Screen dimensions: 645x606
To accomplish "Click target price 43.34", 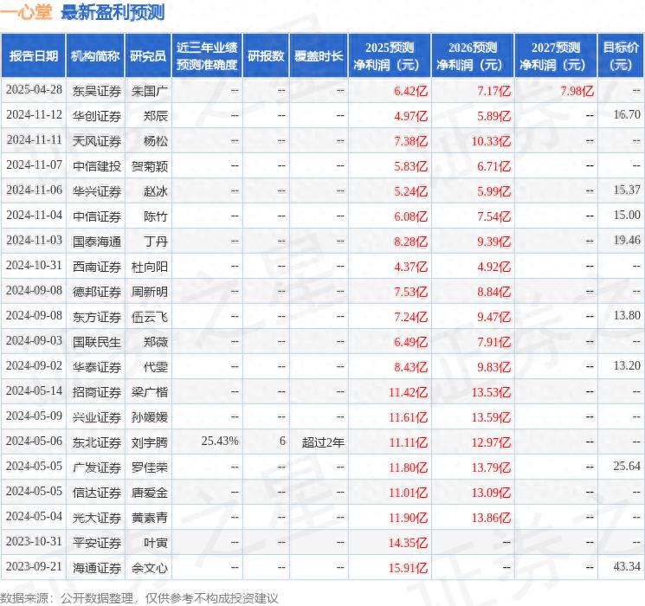I will 627,566.
